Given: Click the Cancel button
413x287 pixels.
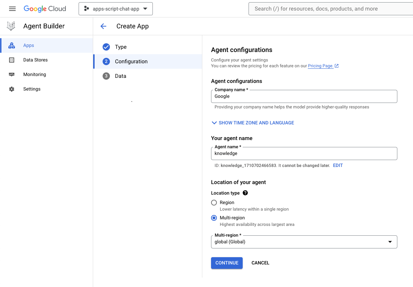Looking at the screenshot, I should click(x=260, y=263).
